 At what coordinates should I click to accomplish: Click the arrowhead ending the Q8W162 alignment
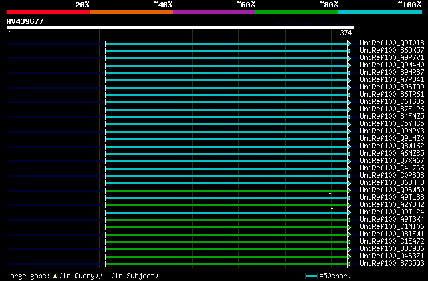pyautogui.click(x=349, y=147)
